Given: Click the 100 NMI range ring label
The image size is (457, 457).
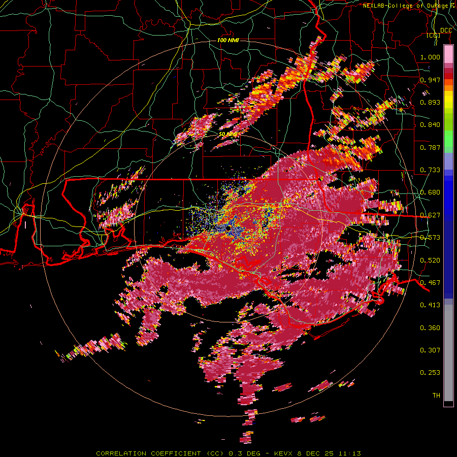Looking at the screenshot, I should (x=228, y=40).
